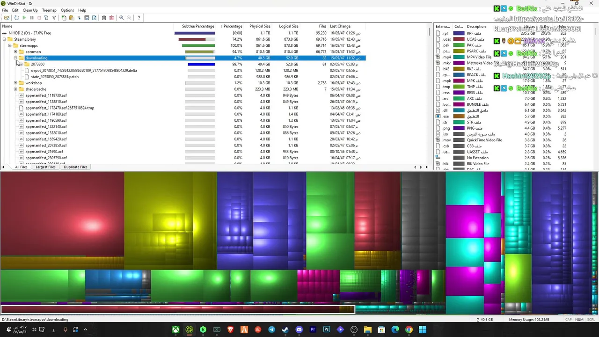Click the tab strip scroll-right arrow
This screenshot has height=337, width=599.
coord(420,167)
